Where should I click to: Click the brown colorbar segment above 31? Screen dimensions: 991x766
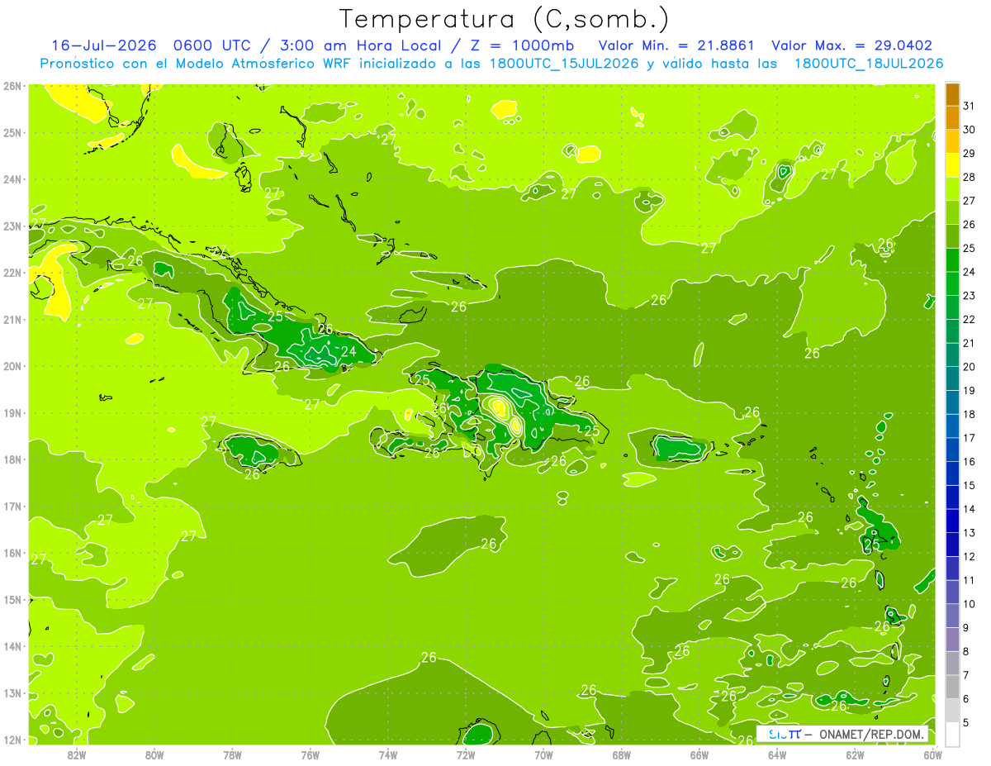952,94
